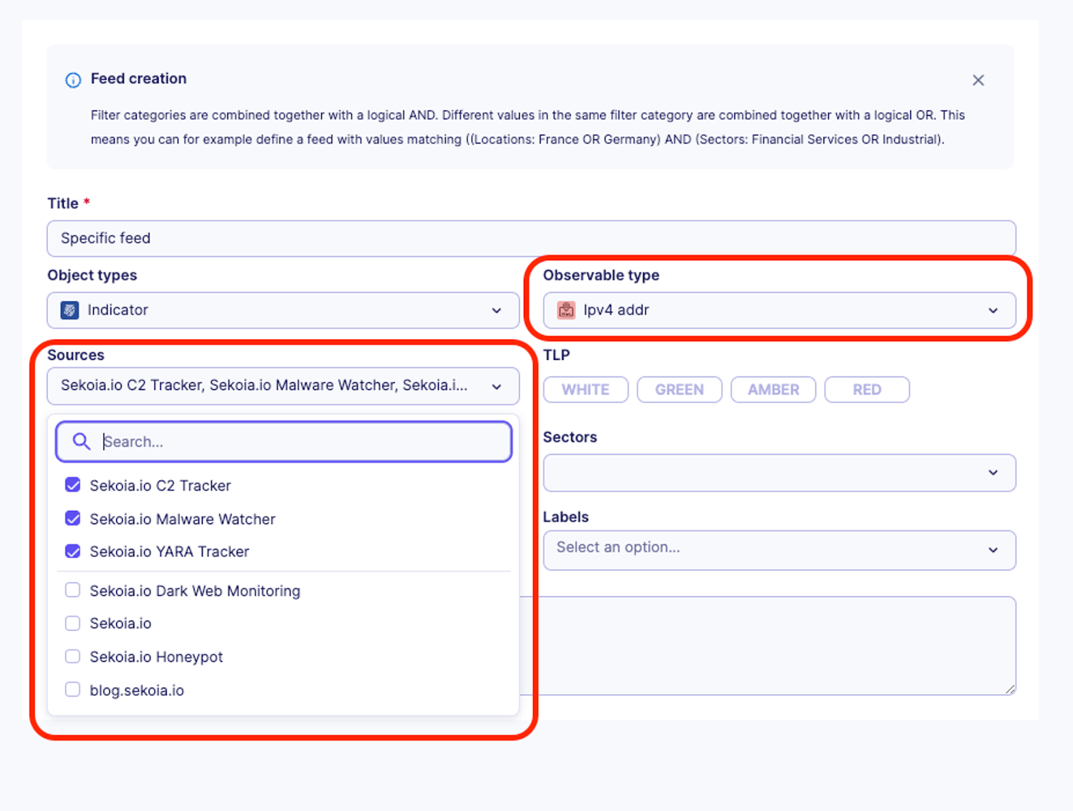Click the Indicator object type icon
Image resolution: width=1073 pixels, height=811 pixels.
click(70, 310)
